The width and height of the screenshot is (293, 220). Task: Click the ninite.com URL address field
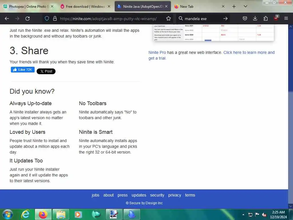click(108, 19)
